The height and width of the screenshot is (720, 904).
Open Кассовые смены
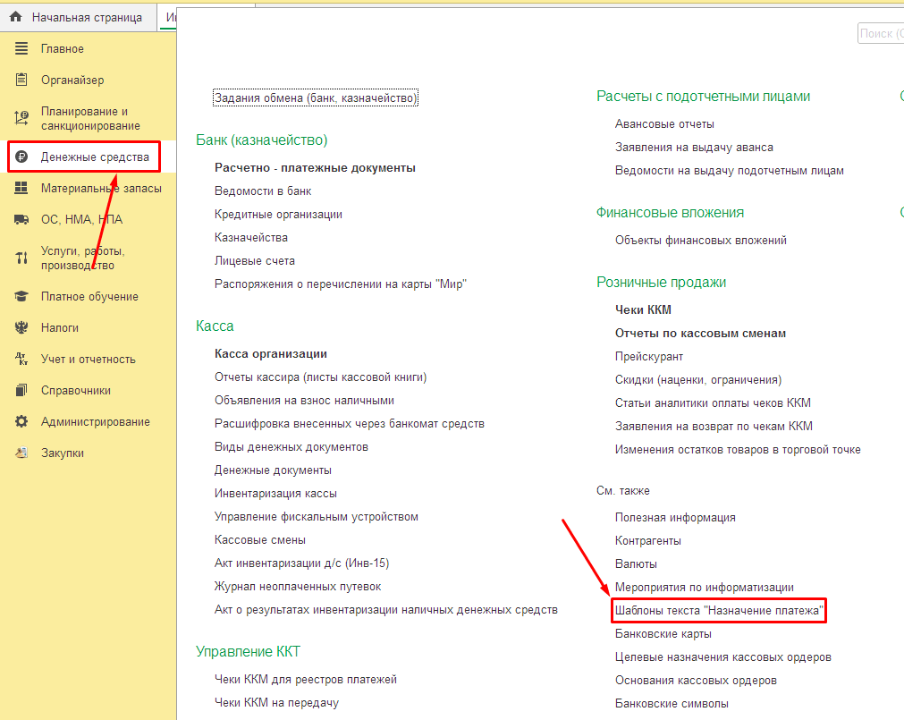(x=260, y=540)
